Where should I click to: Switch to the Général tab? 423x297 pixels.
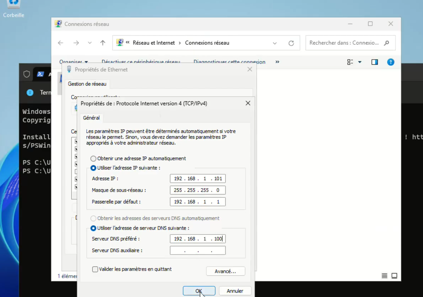91,117
